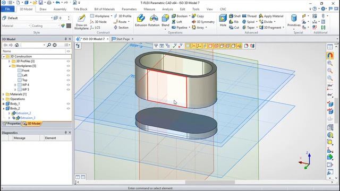340x191 pixels.
Task: Expand the Extrusion_2 node
Action: (10, 113)
